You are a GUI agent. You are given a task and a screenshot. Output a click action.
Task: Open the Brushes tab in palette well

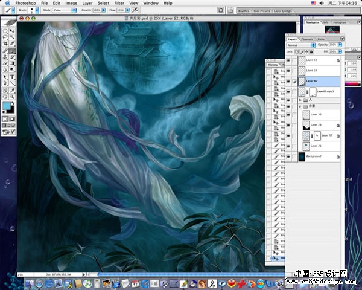click(244, 11)
